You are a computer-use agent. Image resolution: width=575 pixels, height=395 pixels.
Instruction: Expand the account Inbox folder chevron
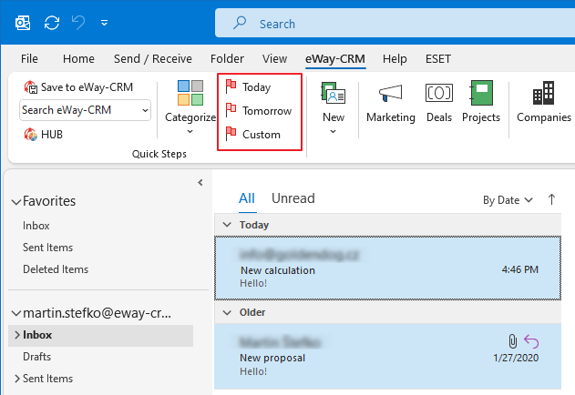17,335
